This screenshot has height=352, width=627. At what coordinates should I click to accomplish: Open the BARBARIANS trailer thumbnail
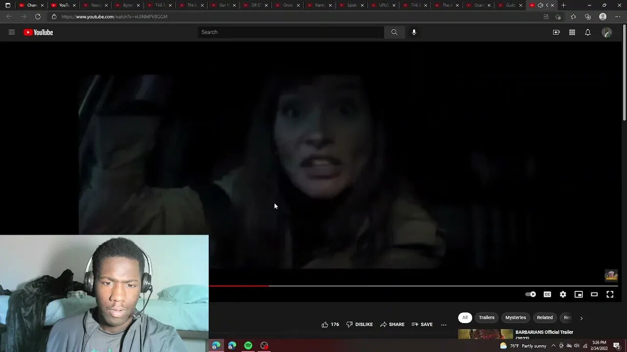pos(485,334)
